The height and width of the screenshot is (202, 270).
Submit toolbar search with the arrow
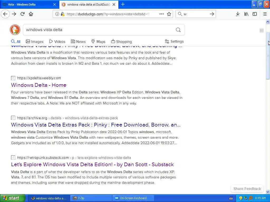[x=212, y=14]
